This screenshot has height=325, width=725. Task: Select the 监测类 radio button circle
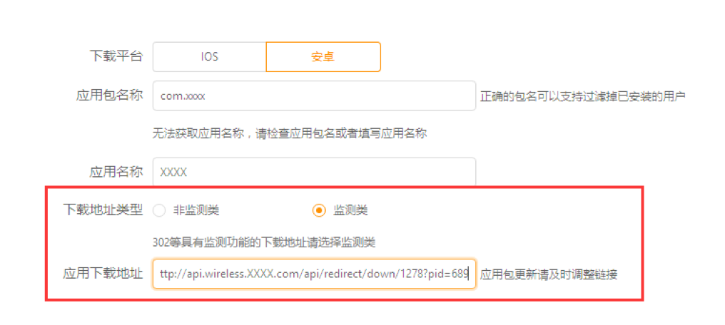pyautogui.click(x=319, y=211)
